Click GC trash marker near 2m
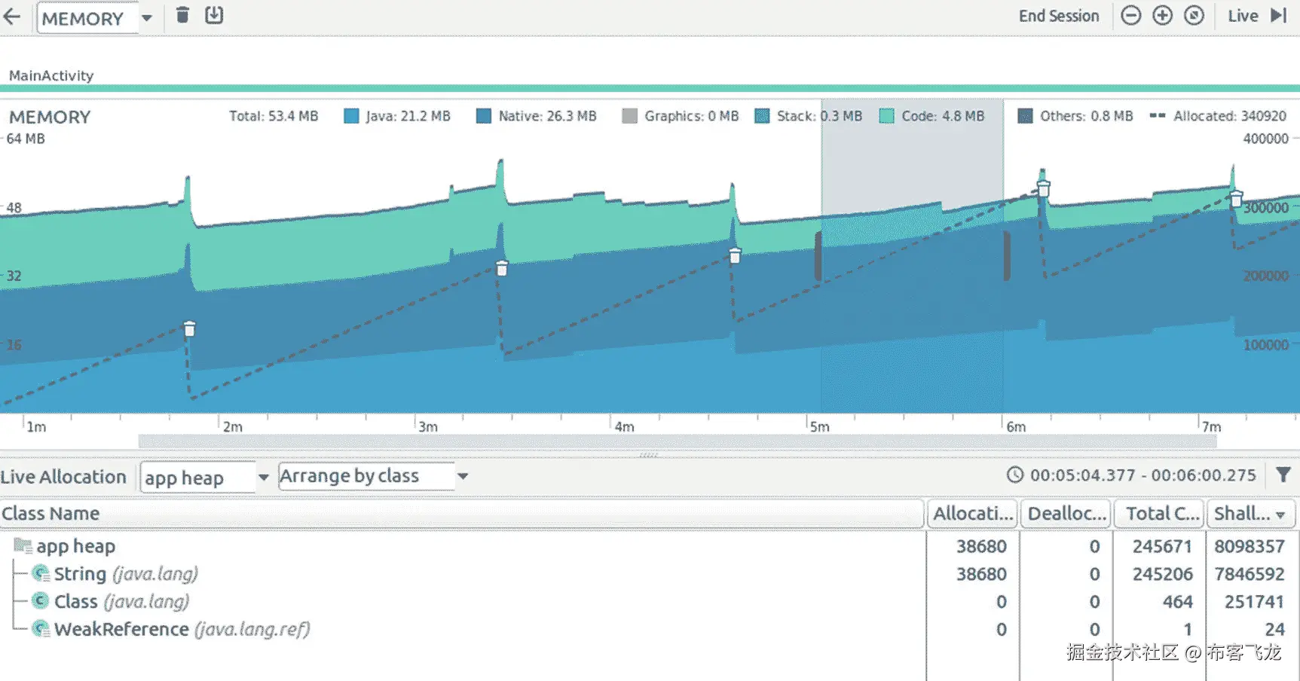Screen dimensions: 1300x681 190,329
